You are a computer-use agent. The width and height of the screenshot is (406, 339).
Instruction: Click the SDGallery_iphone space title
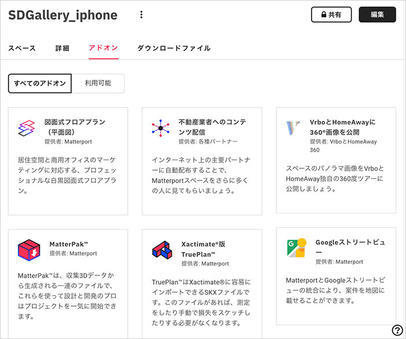click(63, 15)
